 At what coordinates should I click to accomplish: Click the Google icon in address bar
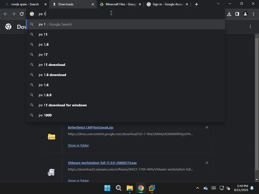tap(32, 14)
